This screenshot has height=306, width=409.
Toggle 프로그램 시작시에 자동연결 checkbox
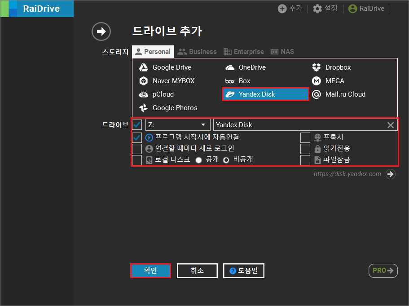tap(137, 137)
